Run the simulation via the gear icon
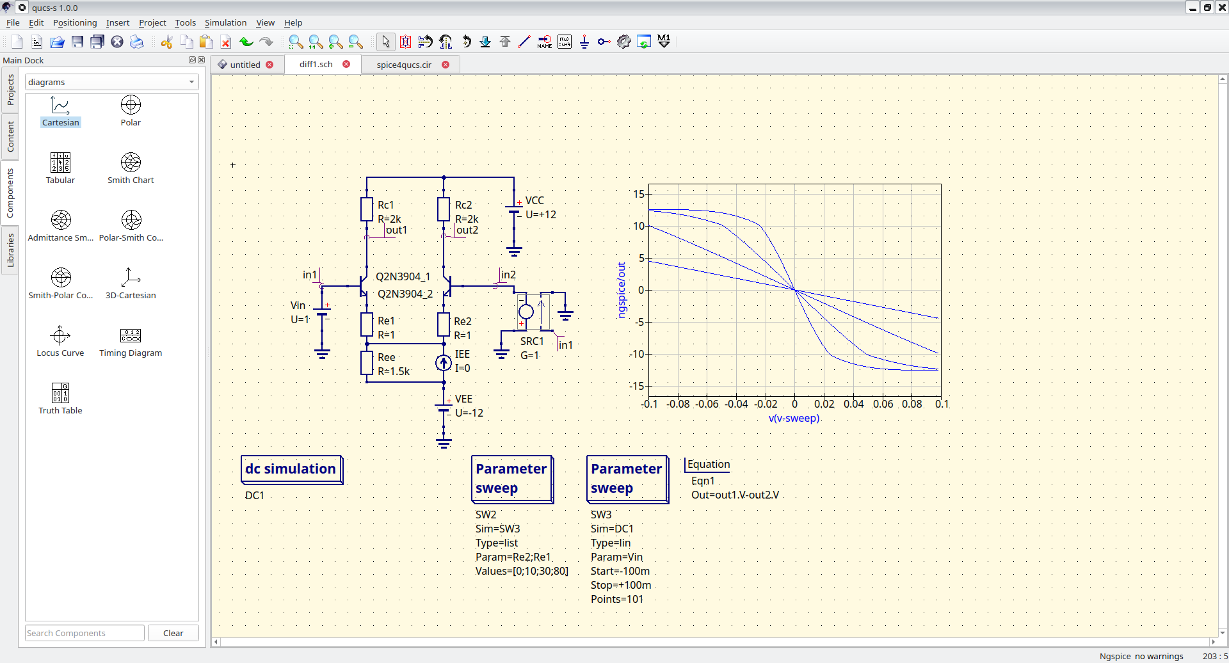The height and width of the screenshot is (663, 1229). [624, 42]
